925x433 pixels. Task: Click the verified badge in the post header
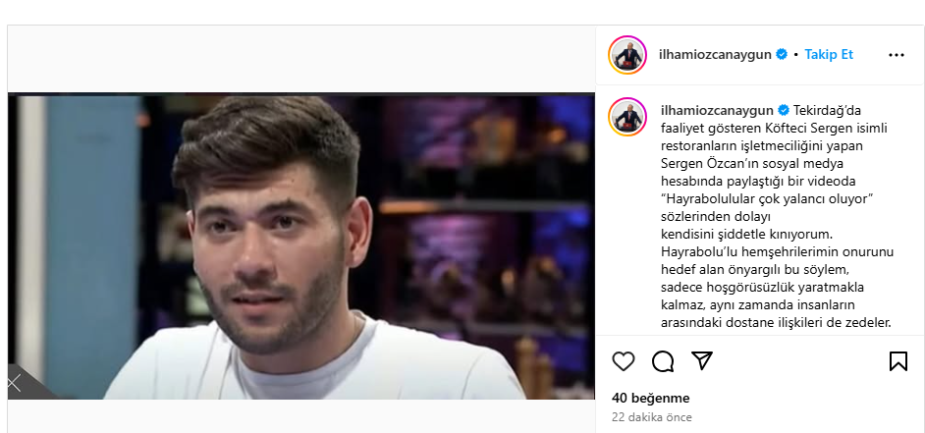tap(782, 54)
